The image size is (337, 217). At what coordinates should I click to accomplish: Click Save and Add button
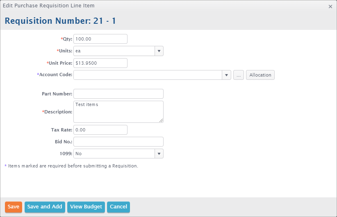(45, 207)
